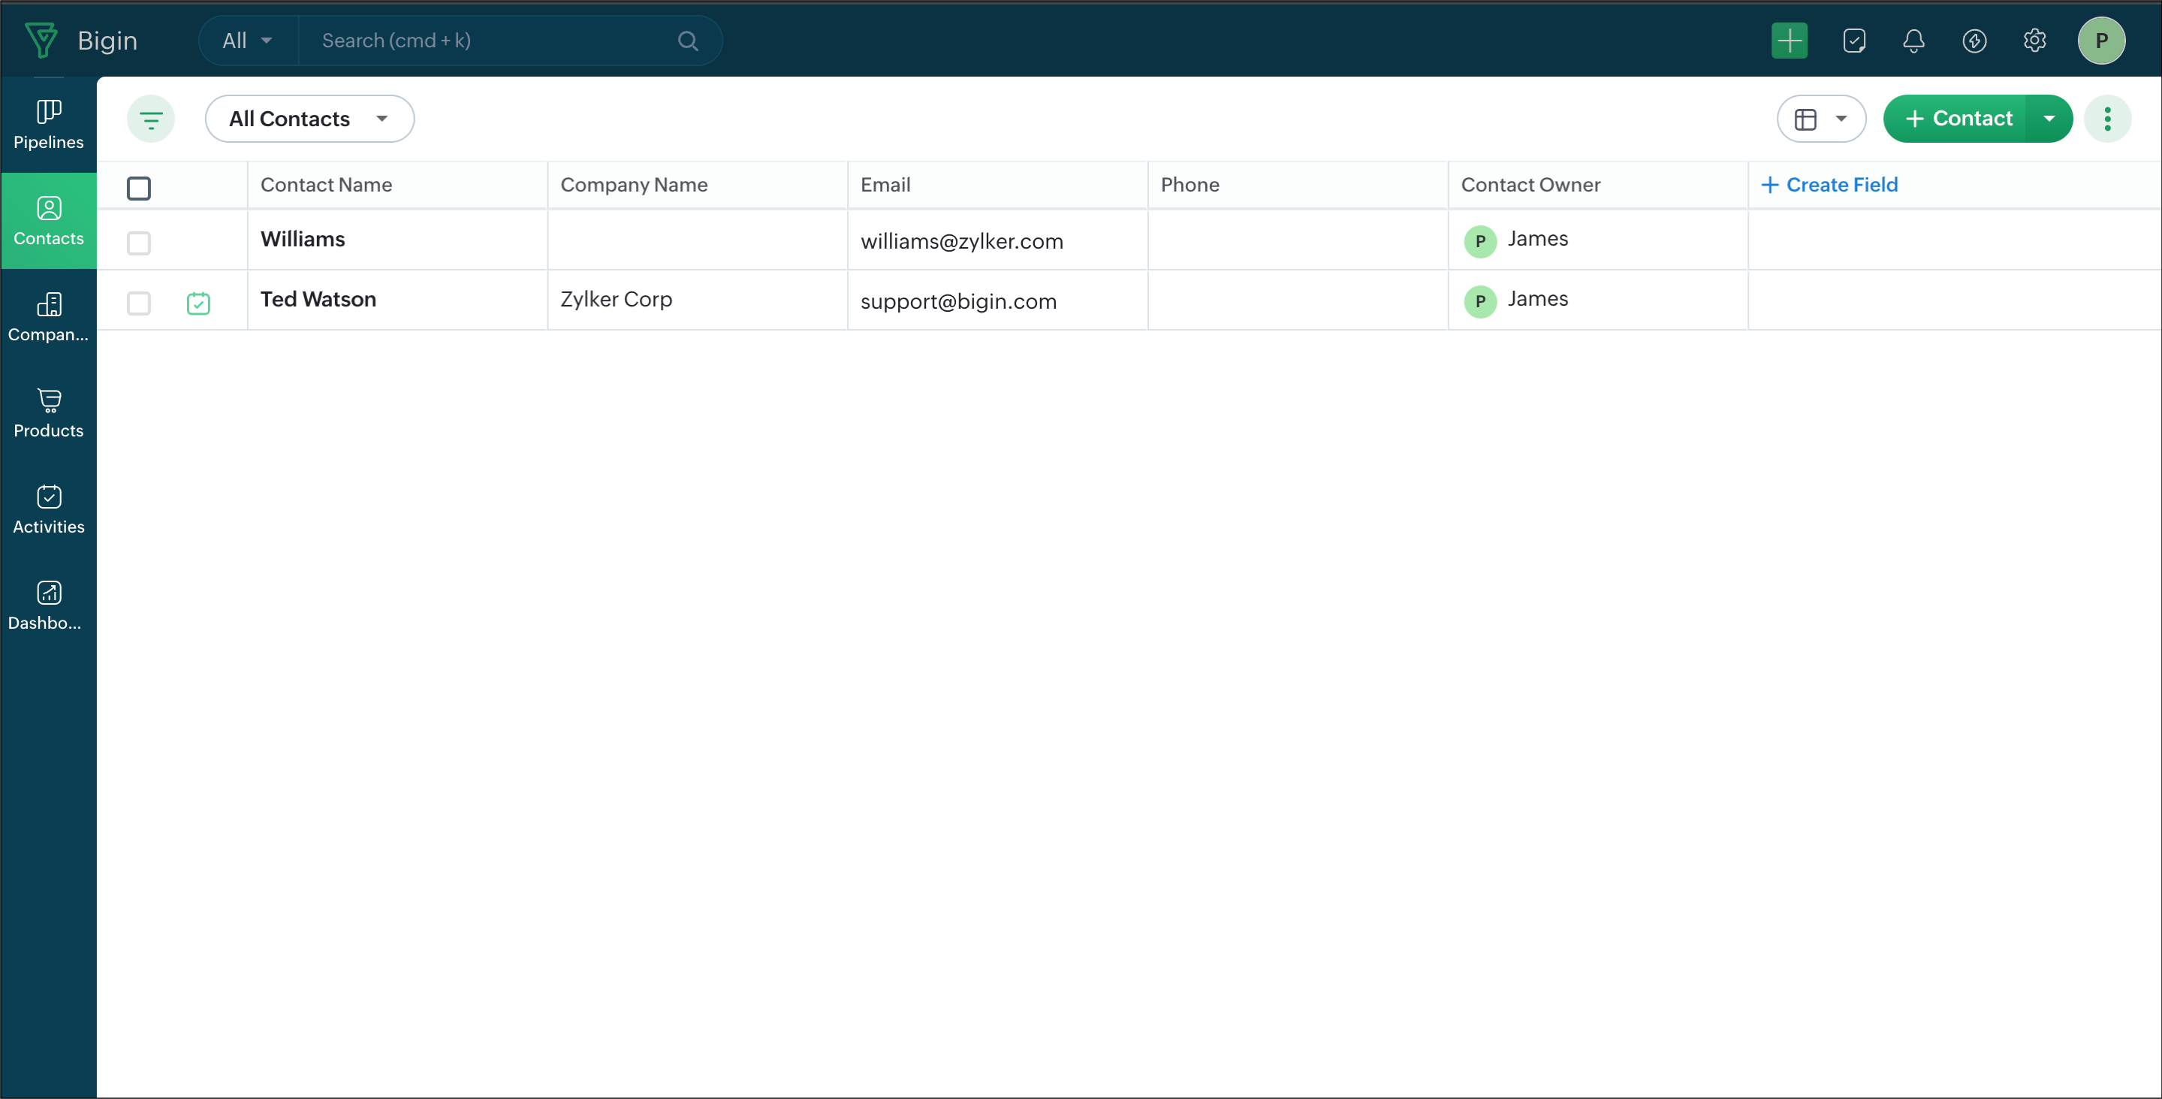Go to the Pipelines module
Image resolution: width=2162 pixels, height=1099 pixels.
[x=49, y=124]
